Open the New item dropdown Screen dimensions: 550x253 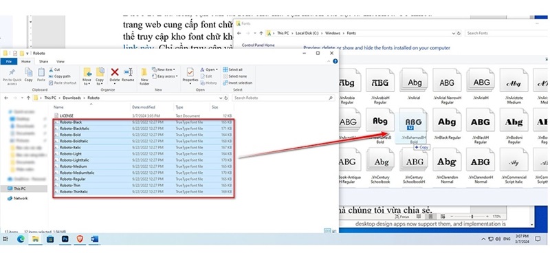163,69
